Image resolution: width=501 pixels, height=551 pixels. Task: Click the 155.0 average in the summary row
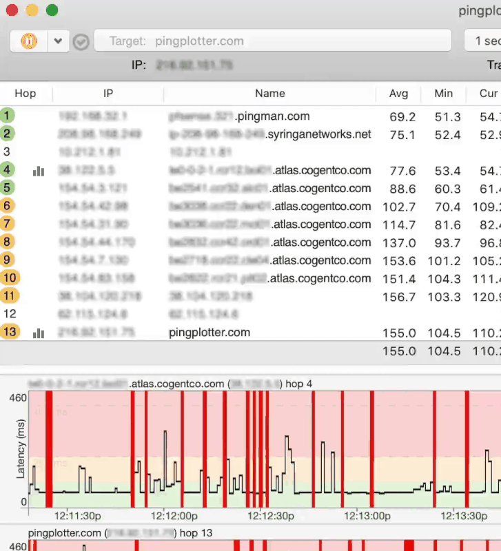399,351
